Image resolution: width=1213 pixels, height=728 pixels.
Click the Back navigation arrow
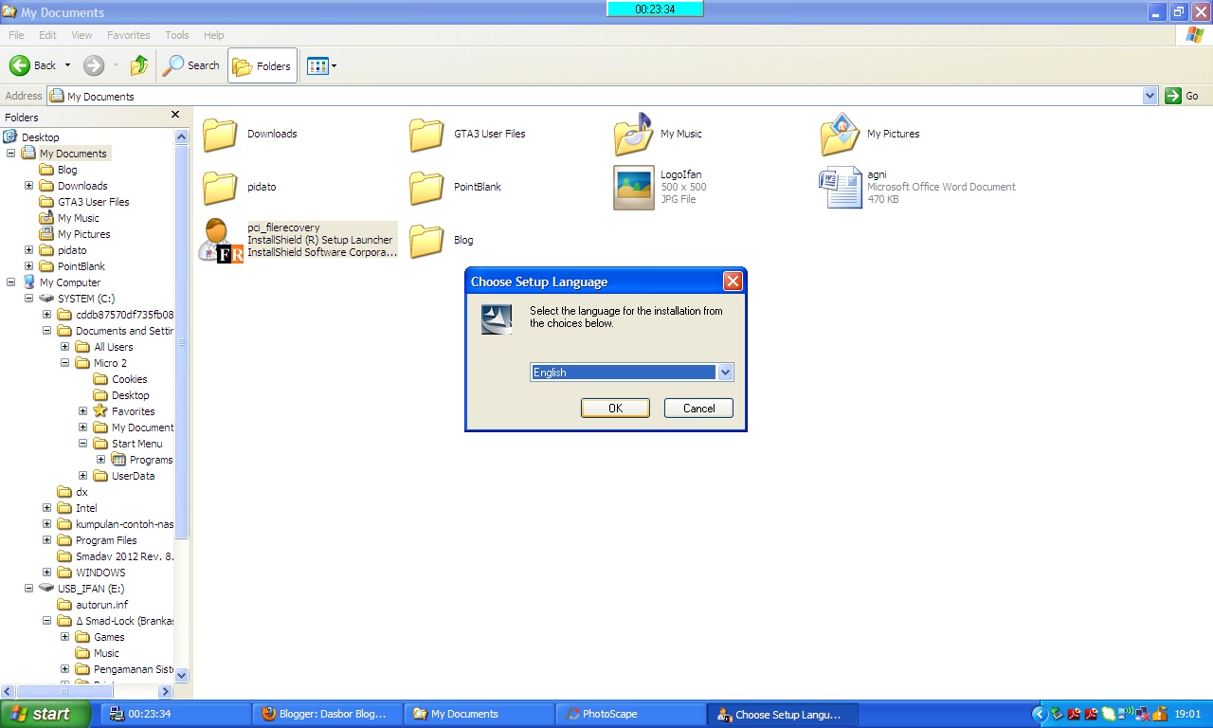[21, 65]
